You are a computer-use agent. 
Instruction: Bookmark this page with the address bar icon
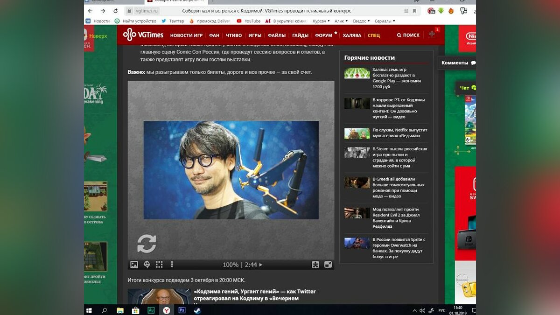414,11
